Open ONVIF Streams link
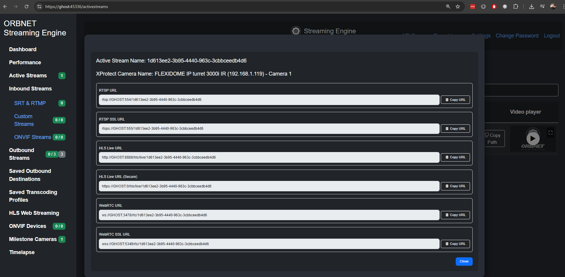 click(x=33, y=137)
